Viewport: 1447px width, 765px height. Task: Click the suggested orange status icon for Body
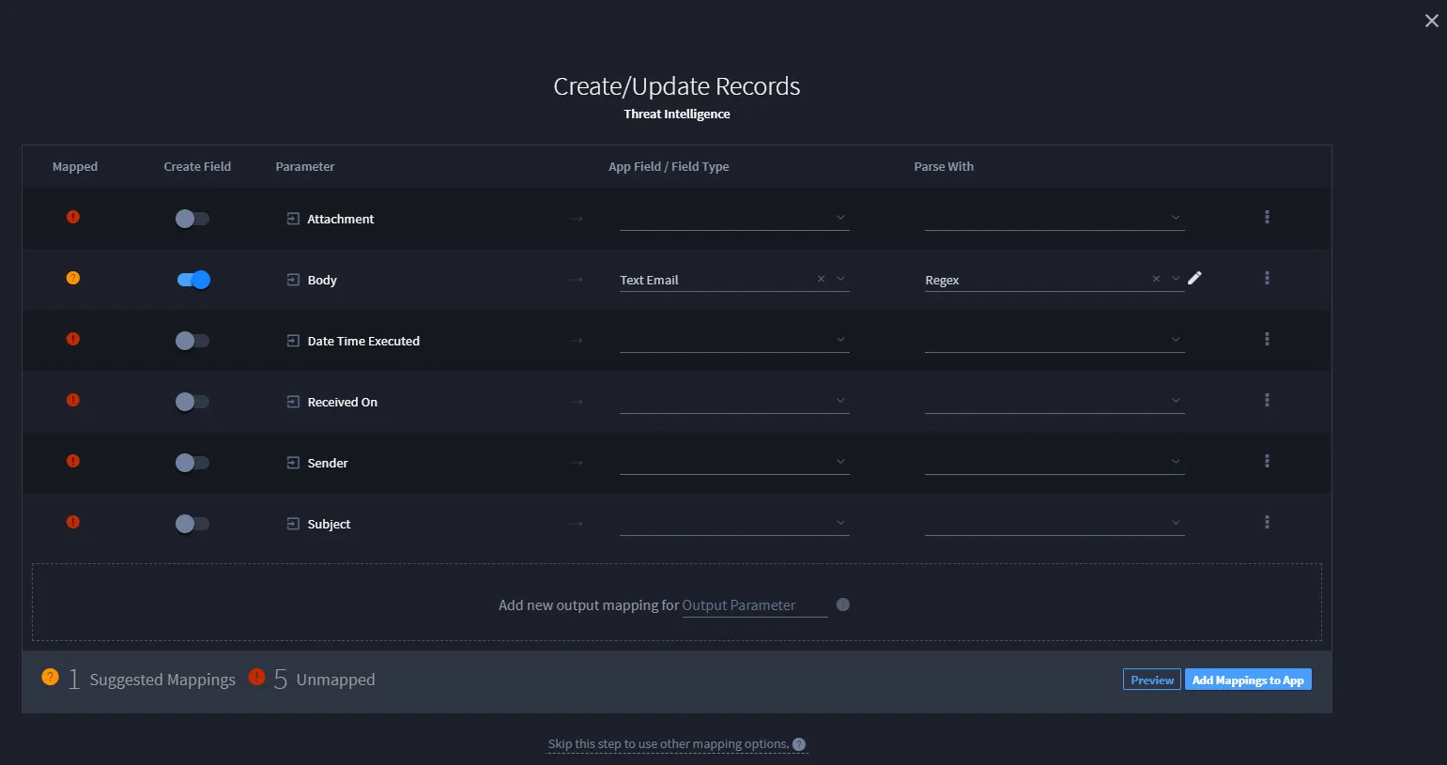click(x=73, y=278)
